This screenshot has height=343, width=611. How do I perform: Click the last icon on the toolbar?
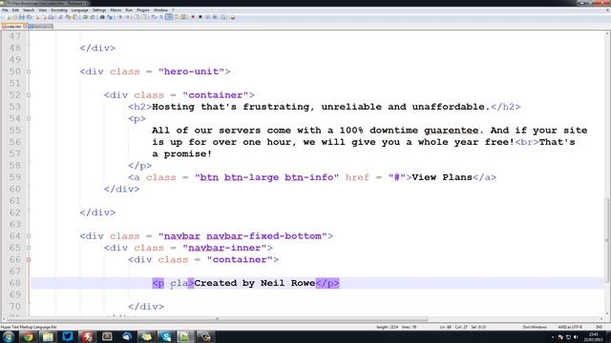click(x=233, y=17)
